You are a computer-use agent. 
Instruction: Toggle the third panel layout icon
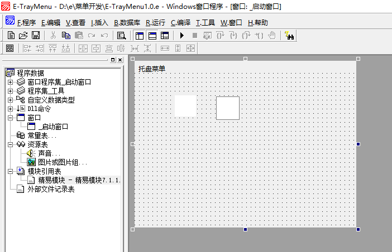pos(165,36)
